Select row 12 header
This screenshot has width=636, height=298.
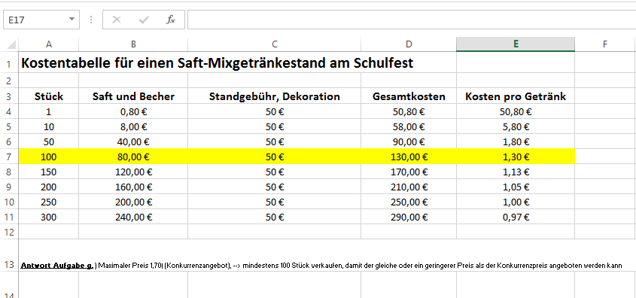click(9, 232)
